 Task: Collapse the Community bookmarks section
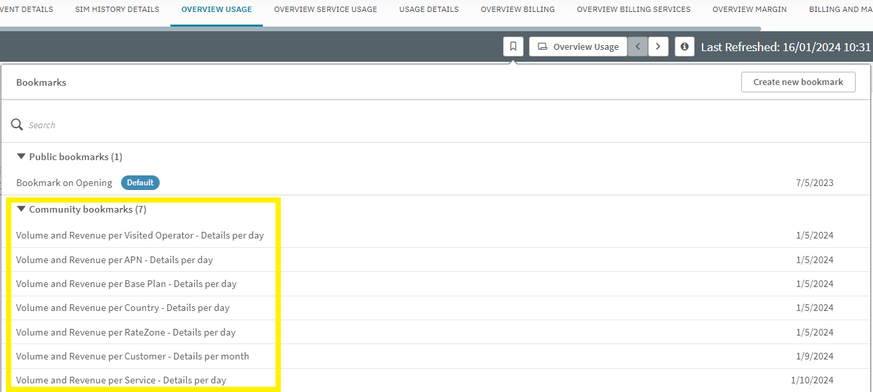coord(21,209)
